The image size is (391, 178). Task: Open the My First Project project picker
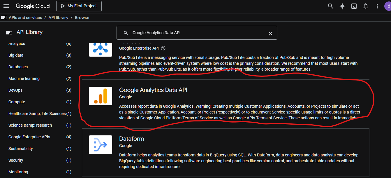coord(79,6)
